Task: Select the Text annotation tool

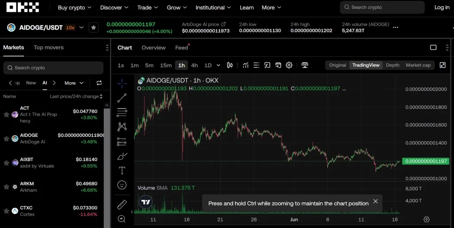Action: tap(122, 170)
